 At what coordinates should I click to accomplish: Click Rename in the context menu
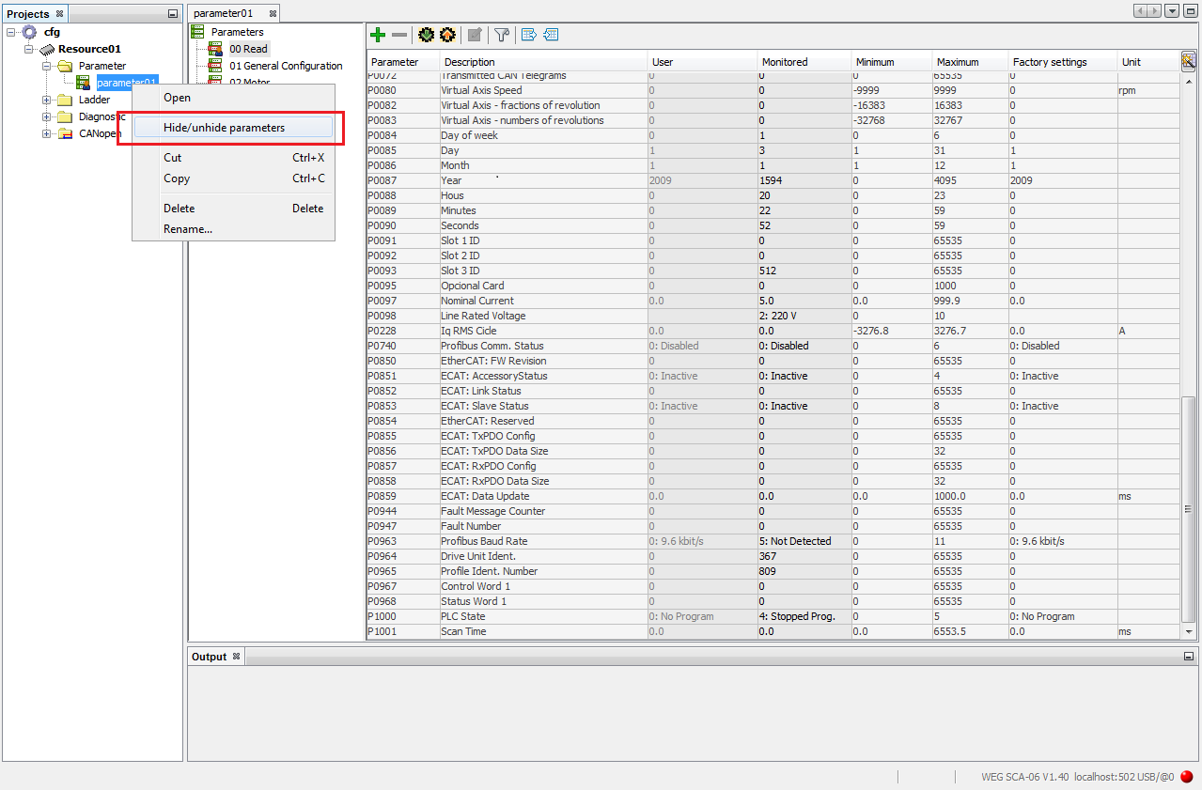point(187,228)
